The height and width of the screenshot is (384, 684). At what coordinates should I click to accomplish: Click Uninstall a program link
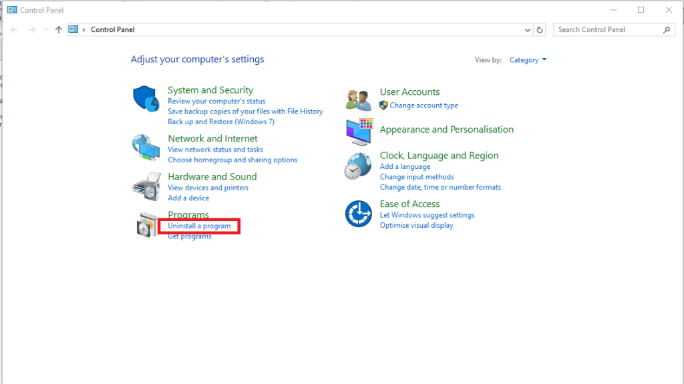199,226
